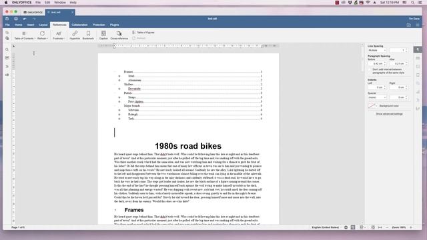
Task: Click Fit to Width icon
Action: point(380,227)
